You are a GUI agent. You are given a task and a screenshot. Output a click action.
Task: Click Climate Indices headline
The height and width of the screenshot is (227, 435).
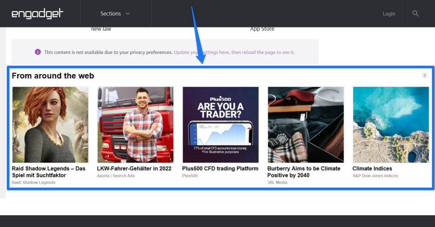372,169
